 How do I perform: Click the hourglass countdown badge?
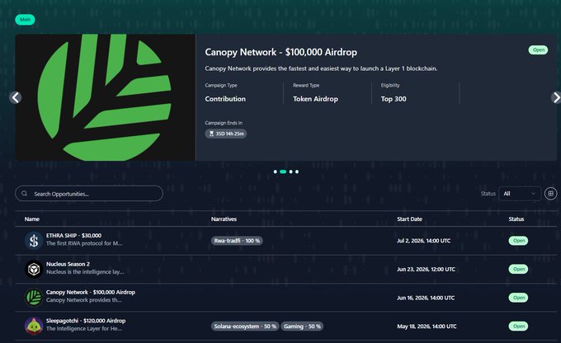[226, 134]
